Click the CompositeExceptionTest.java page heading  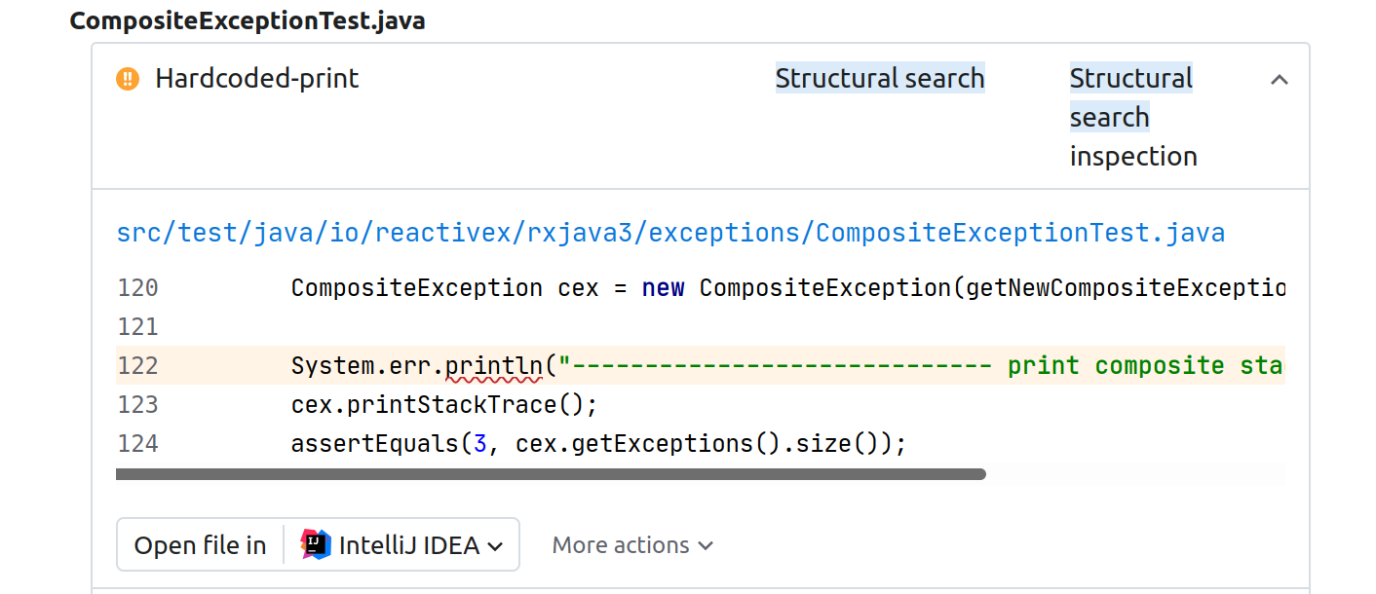[x=248, y=19]
